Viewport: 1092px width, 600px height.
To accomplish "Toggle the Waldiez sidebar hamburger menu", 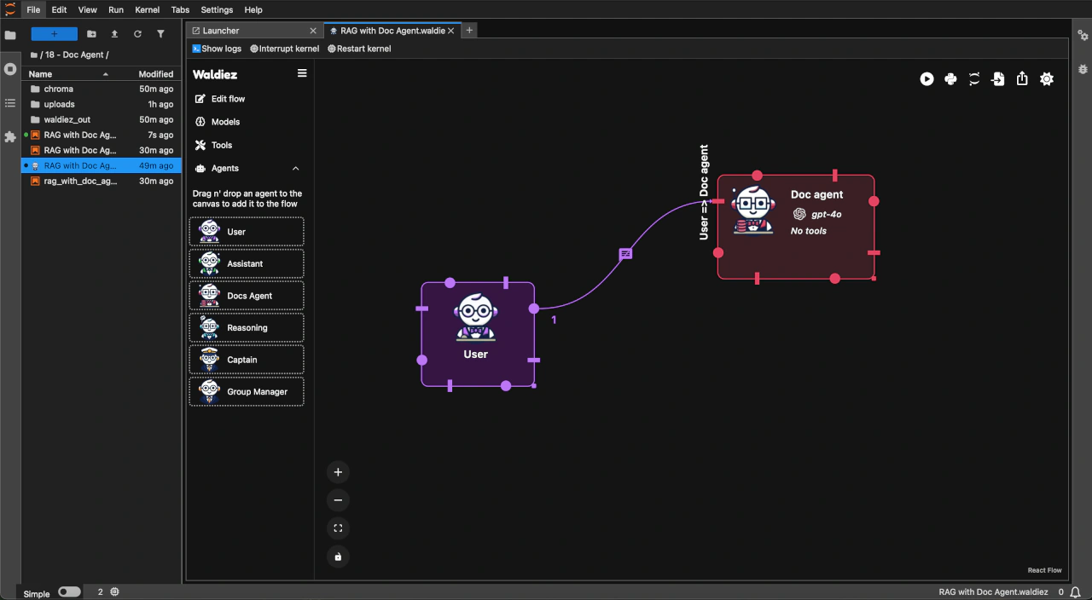I will [x=301, y=74].
